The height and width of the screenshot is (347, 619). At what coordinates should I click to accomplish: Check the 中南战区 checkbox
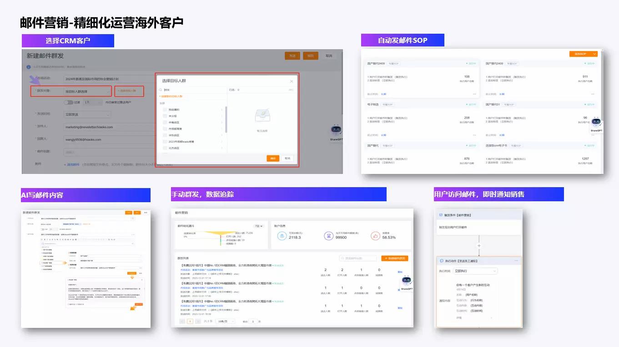[x=165, y=122]
